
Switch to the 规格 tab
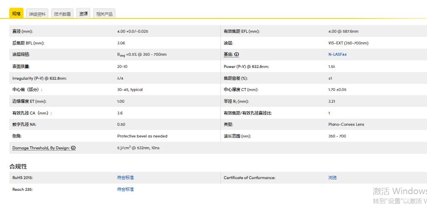pos(16,13)
